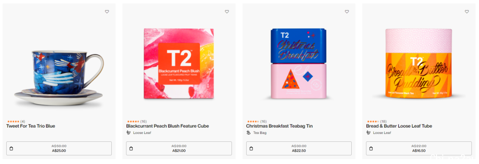Click bag icon on Blackcurrant Peach Blush price
This screenshot has width=479, height=164.
click(131, 148)
